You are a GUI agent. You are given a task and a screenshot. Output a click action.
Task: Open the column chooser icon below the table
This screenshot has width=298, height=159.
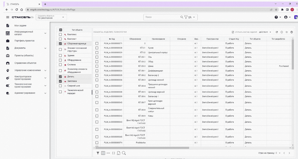click(103, 153)
